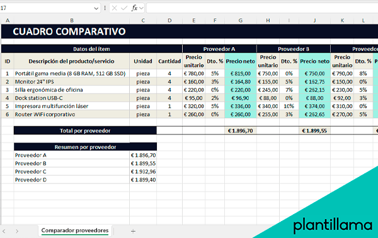Select the Dock station USB-C cell
Screen dimensions: 378x238
[x=72, y=98]
